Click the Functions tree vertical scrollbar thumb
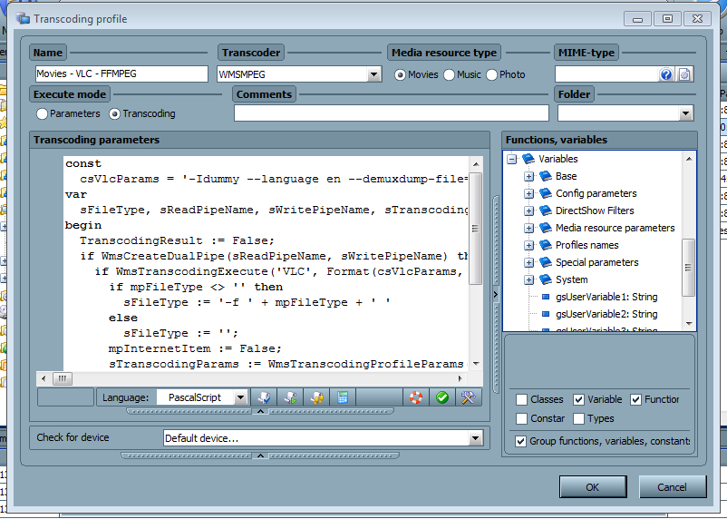Viewport: 727px width, 519px height. tap(689, 268)
